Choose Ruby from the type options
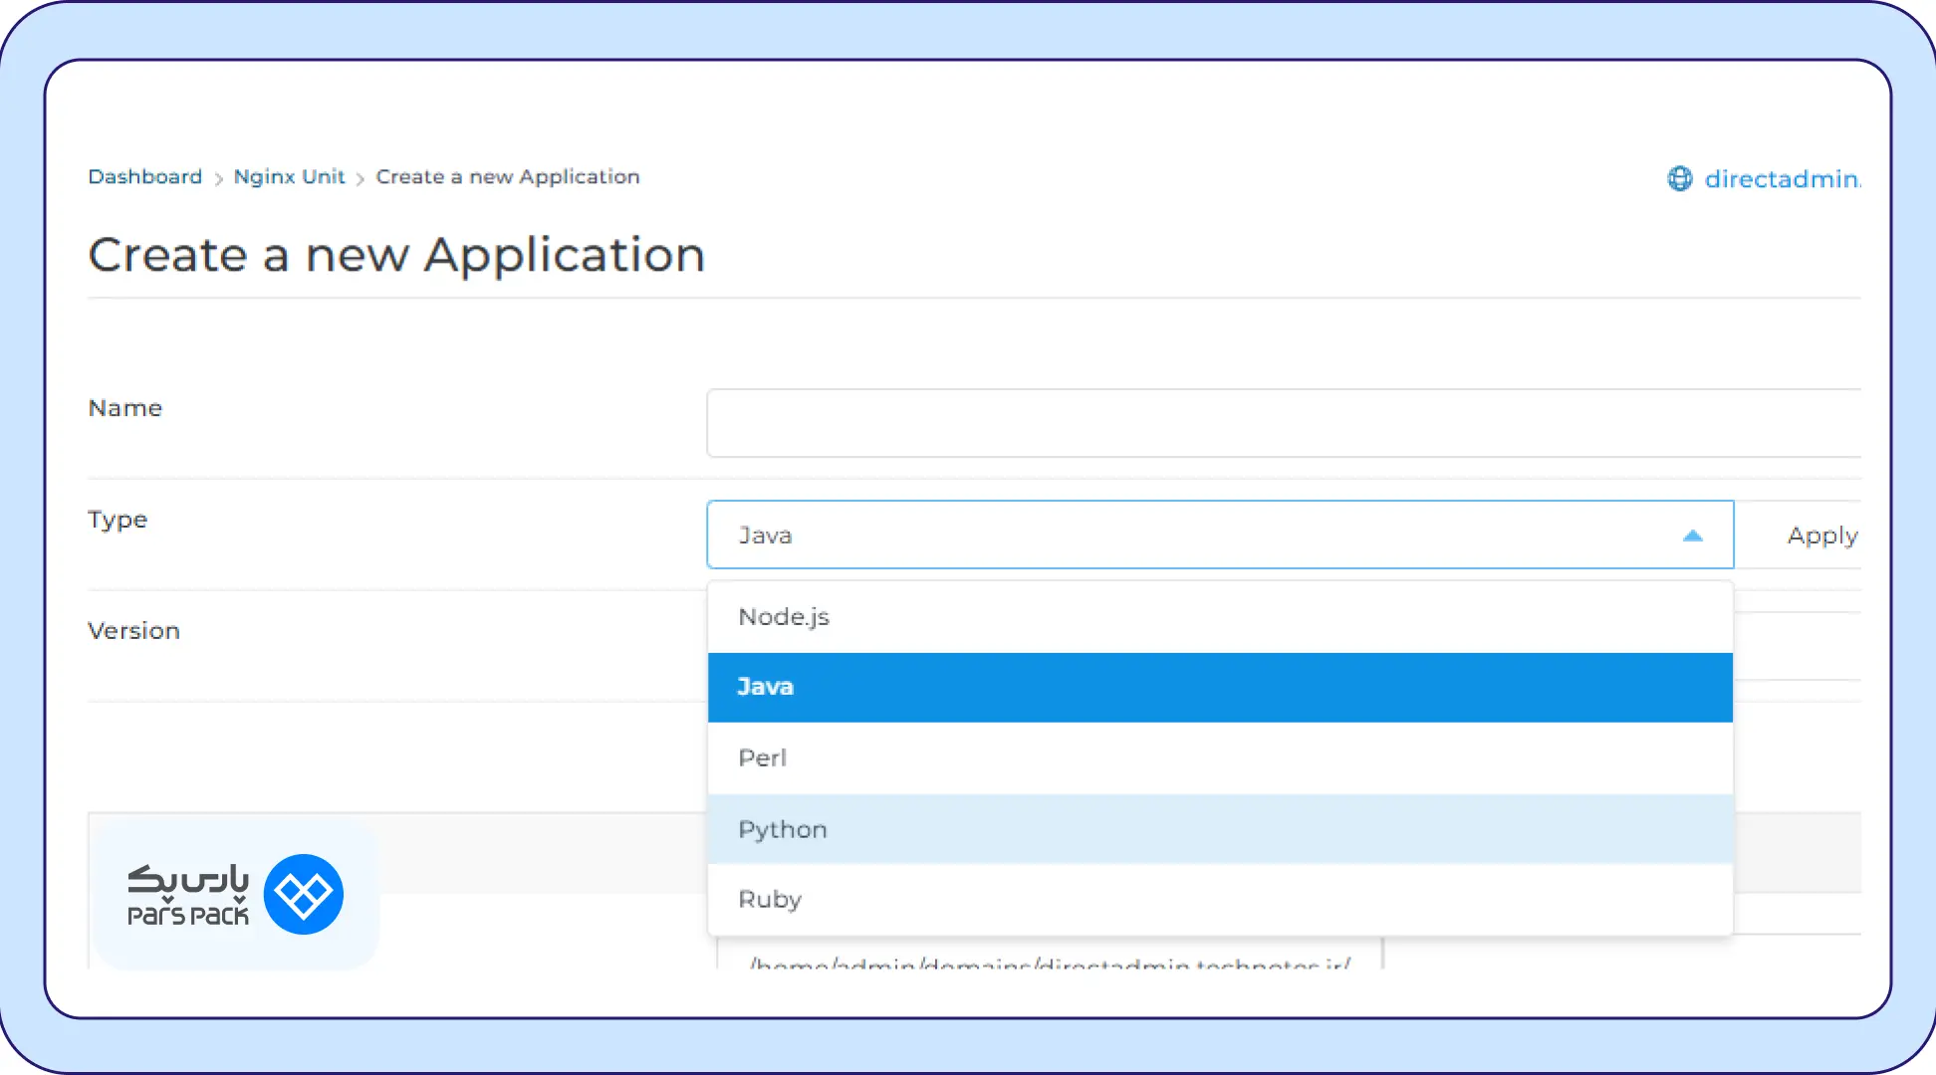Viewport: 1936px width, 1075px height. 1219,900
